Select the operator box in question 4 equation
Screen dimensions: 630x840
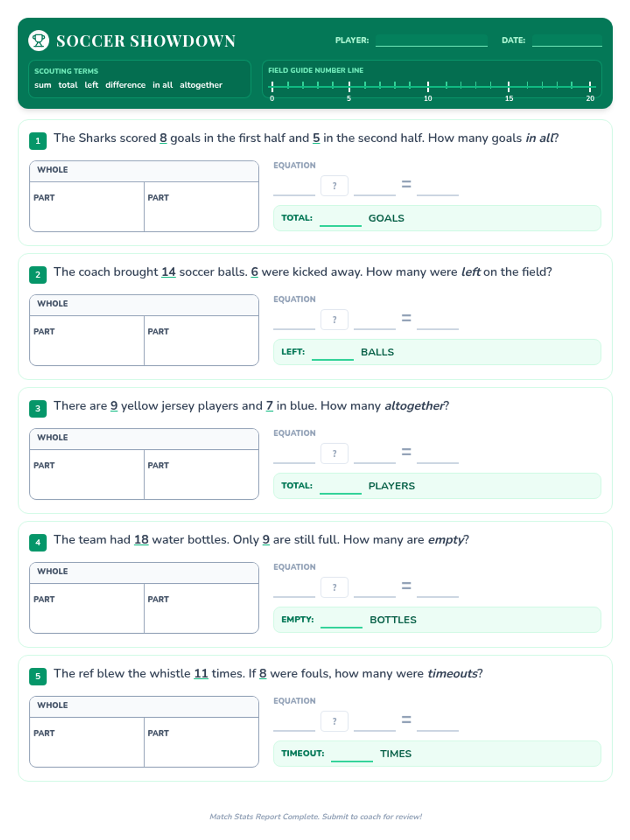(334, 587)
